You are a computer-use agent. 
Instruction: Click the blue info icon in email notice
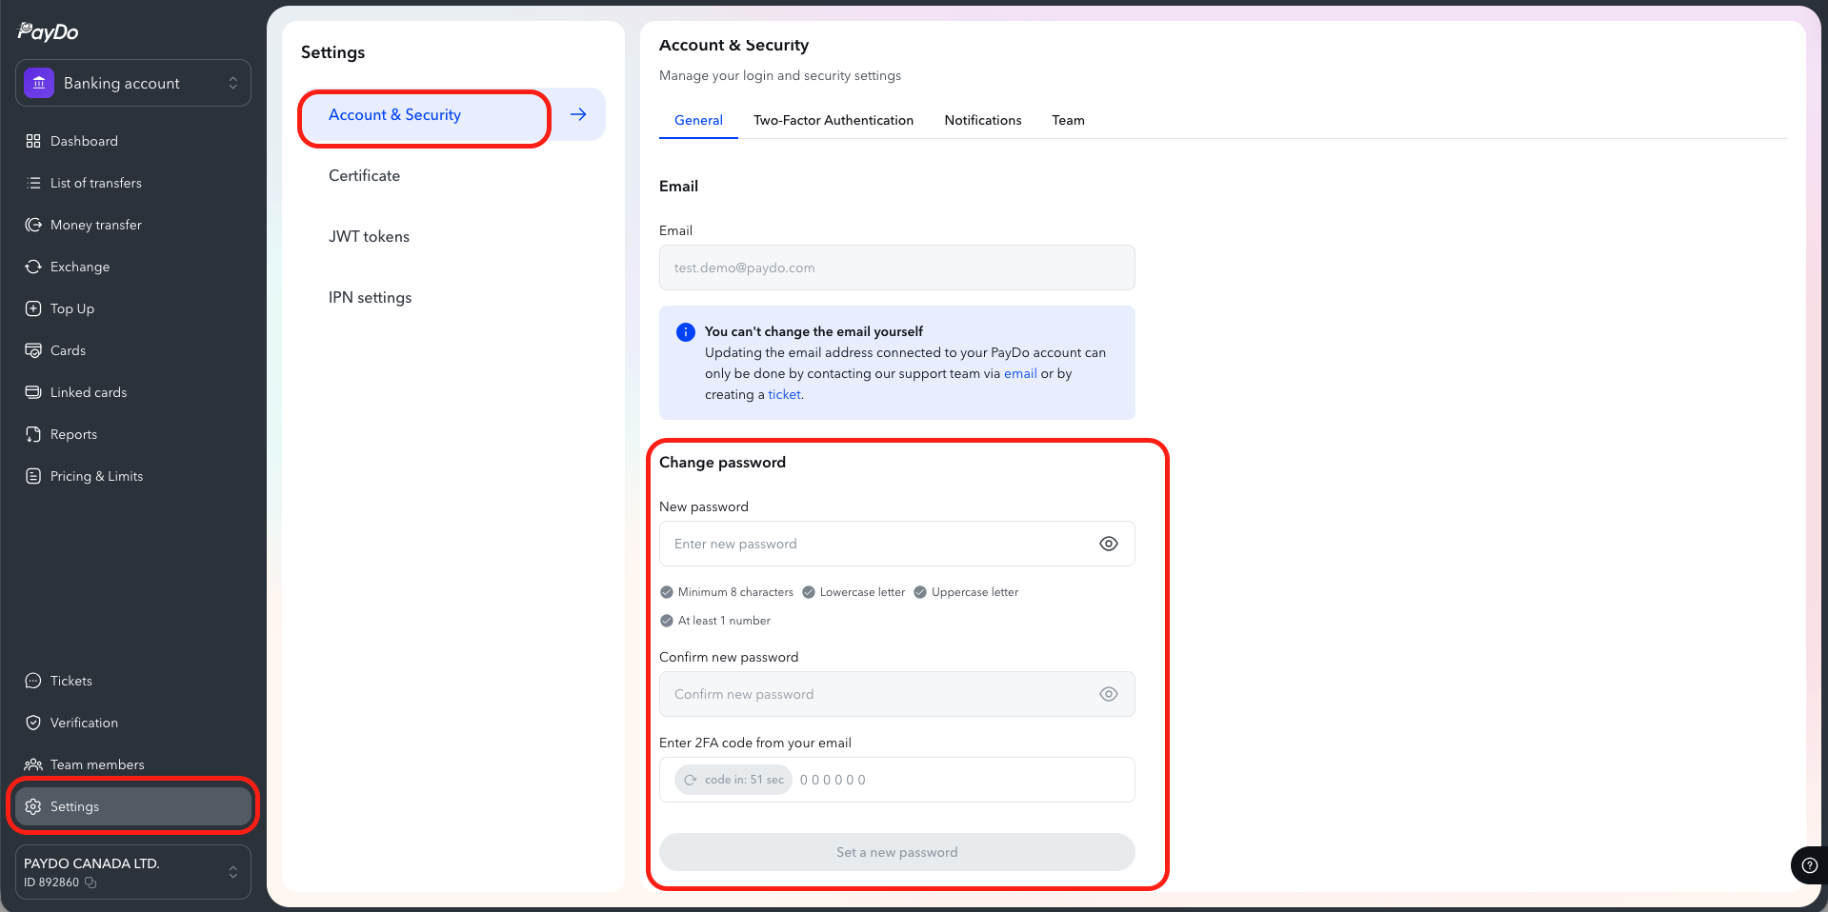point(686,332)
